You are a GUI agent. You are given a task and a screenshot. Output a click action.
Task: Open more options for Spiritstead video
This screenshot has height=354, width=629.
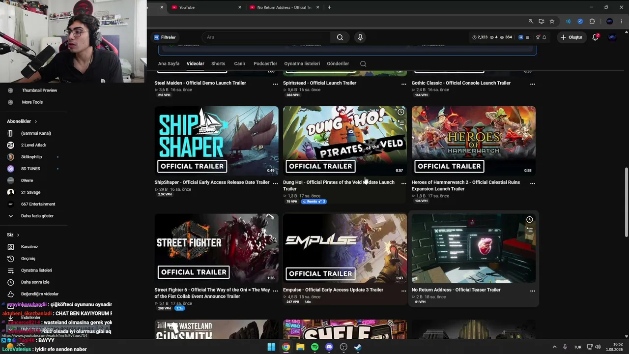pyautogui.click(x=404, y=84)
